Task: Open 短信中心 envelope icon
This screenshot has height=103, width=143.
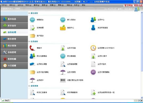Action: pos(63,28)
